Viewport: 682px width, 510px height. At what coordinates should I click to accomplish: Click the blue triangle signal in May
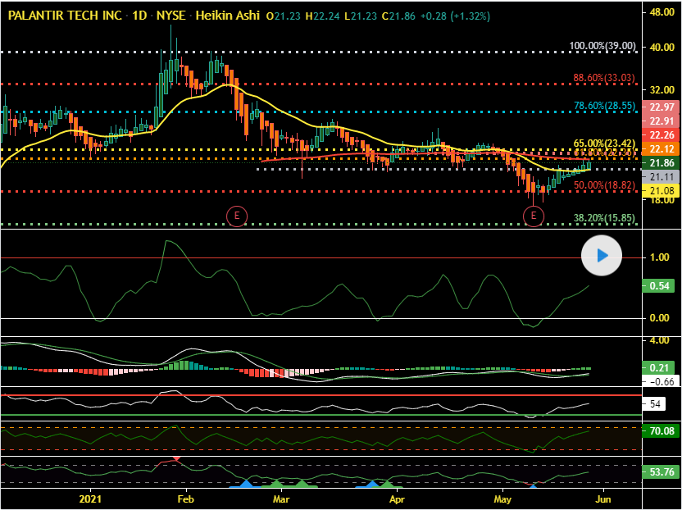tap(533, 485)
